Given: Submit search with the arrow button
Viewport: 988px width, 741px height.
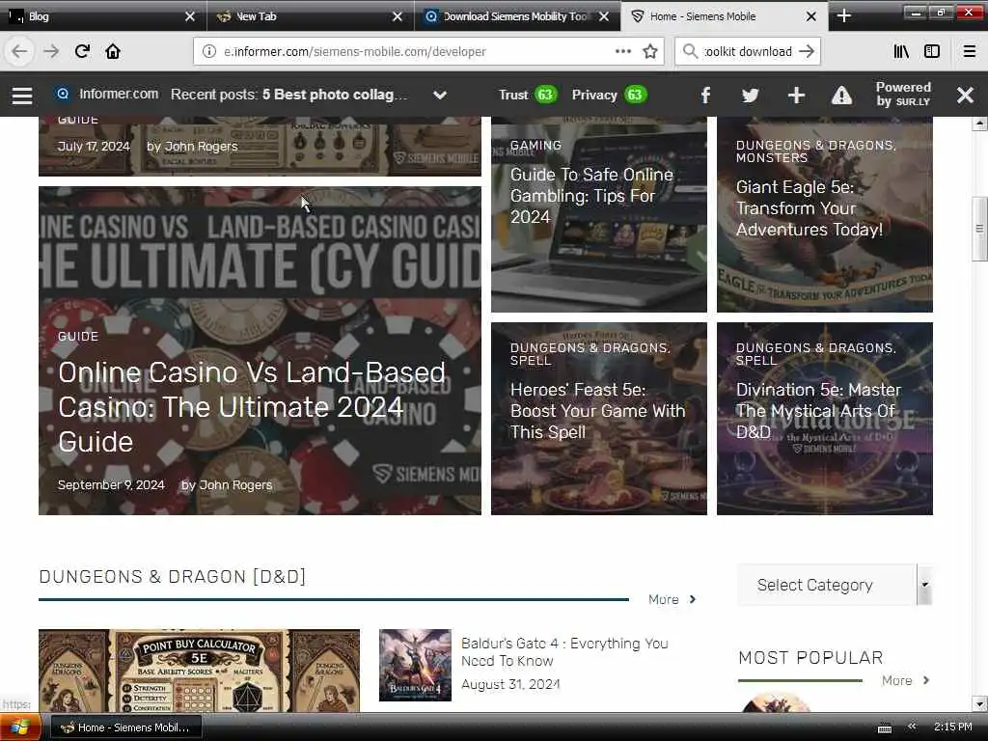Looking at the screenshot, I should (x=807, y=51).
